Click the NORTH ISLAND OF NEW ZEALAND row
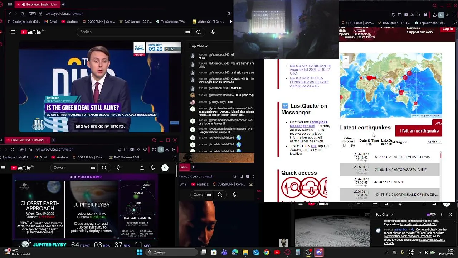The height and width of the screenshot is (258, 458). (x=389, y=195)
